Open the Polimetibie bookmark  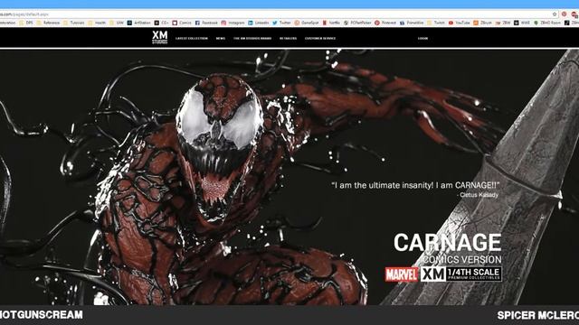[412, 23]
